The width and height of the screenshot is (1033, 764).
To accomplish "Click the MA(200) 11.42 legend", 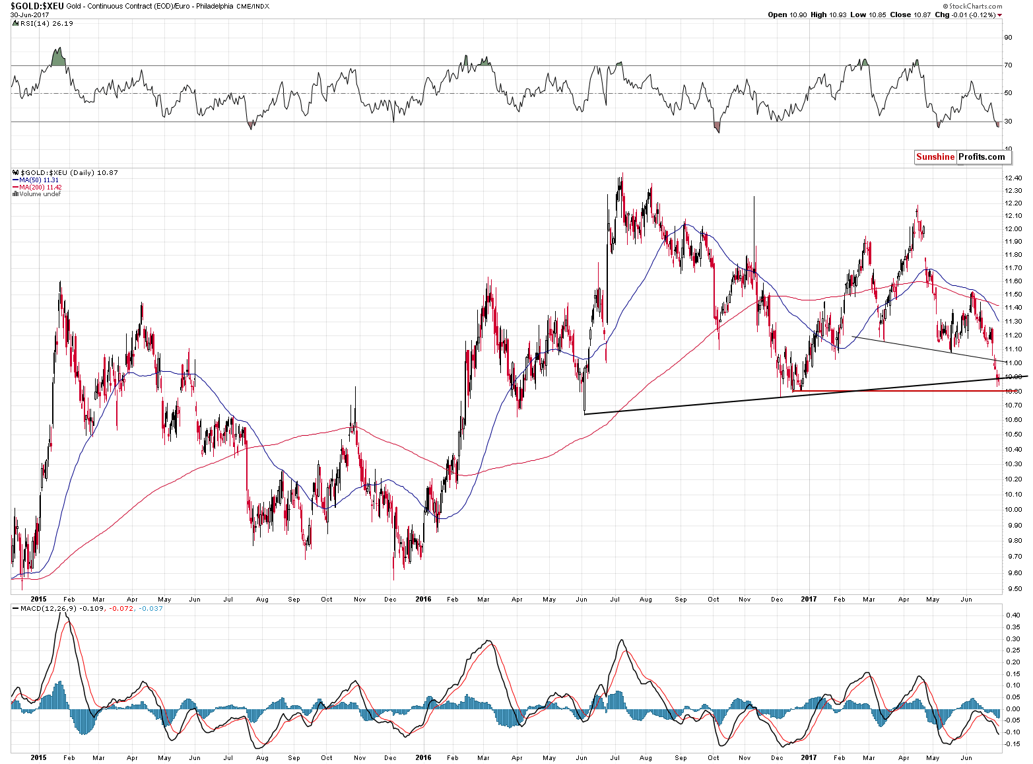I will click(x=40, y=187).
